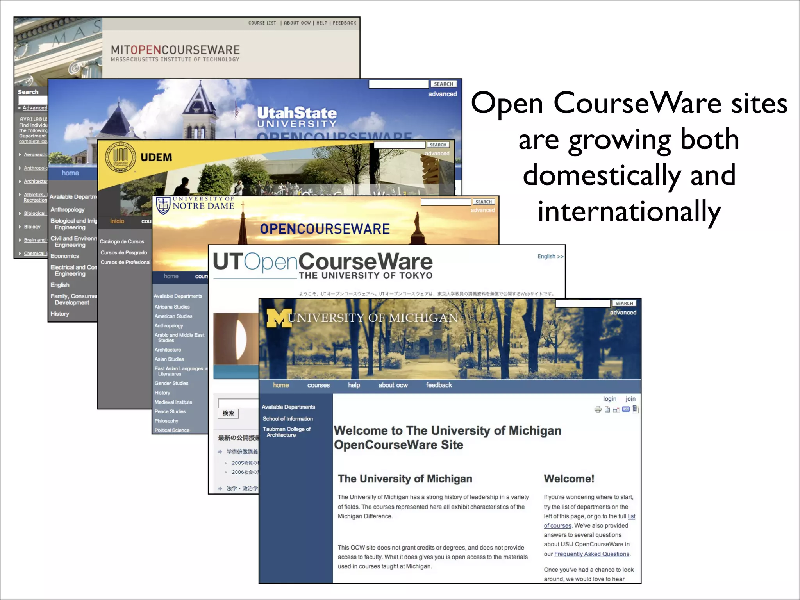
Task: Click the join link on Michigan page
Action: [630, 399]
